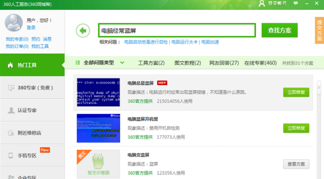Viewport: 324px width, 179px height.
Task: Click the user avatar picture
Action: (14, 23)
